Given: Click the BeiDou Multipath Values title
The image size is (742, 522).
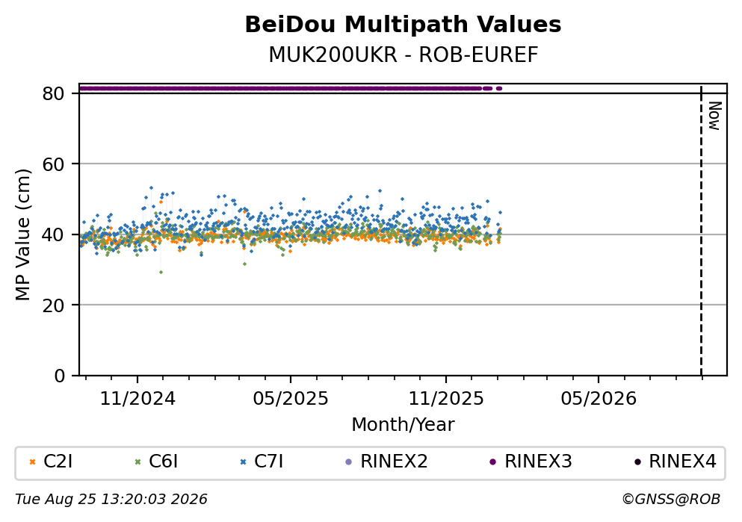Looking at the screenshot, I should click(x=404, y=25).
